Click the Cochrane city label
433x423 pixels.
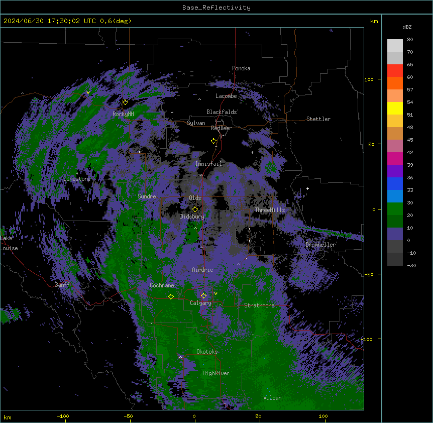tap(162, 285)
